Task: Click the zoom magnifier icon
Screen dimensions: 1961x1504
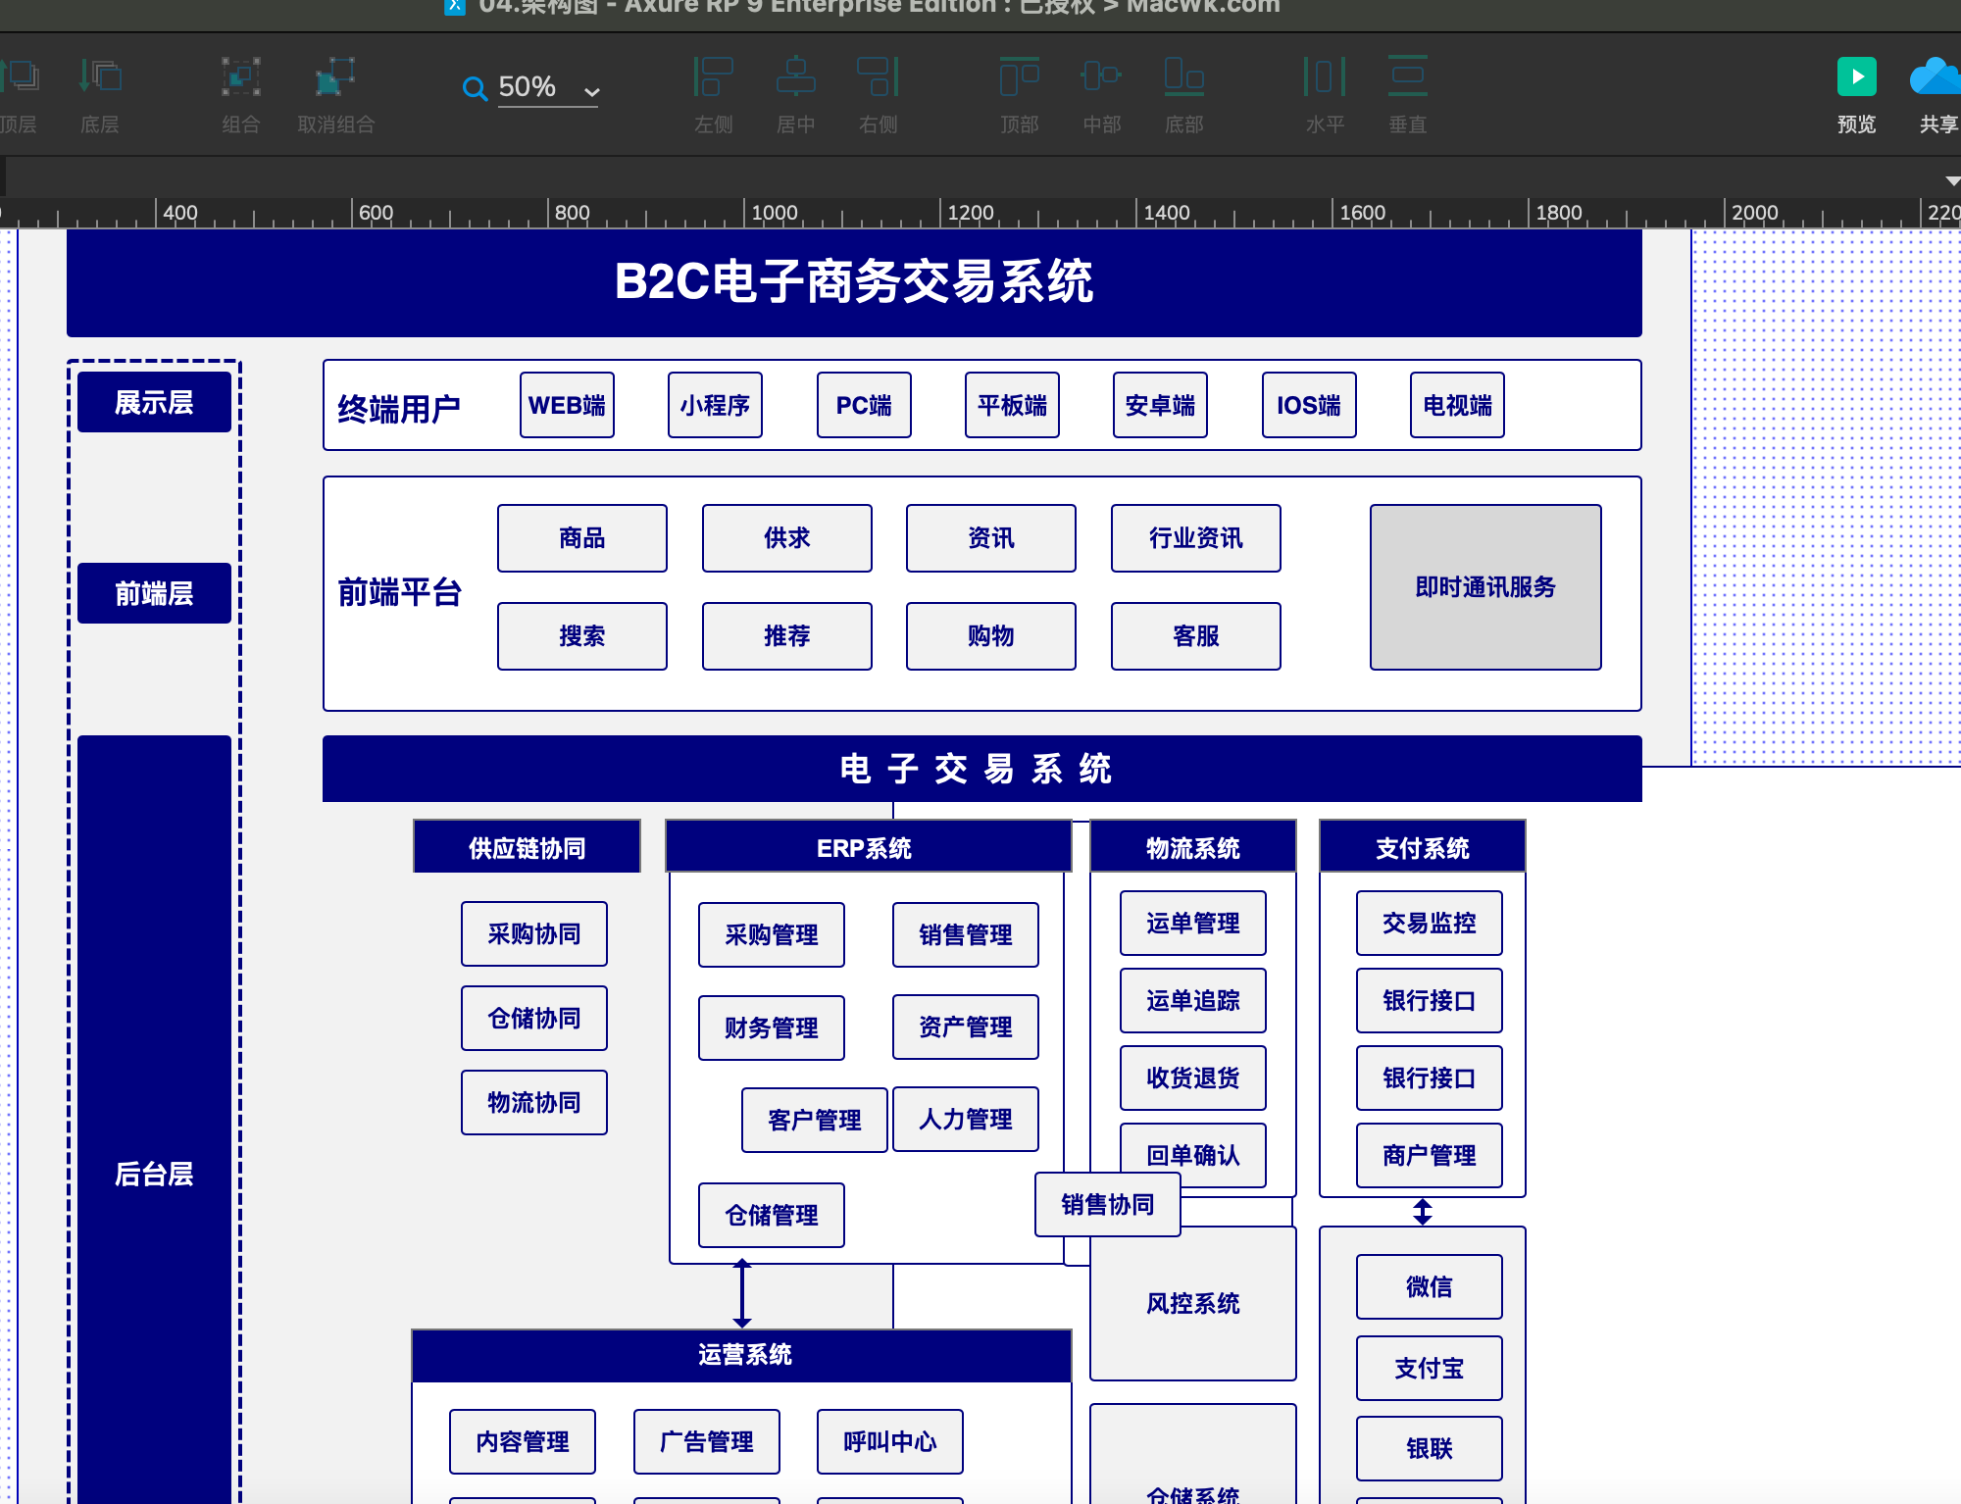Action: (x=475, y=89)
